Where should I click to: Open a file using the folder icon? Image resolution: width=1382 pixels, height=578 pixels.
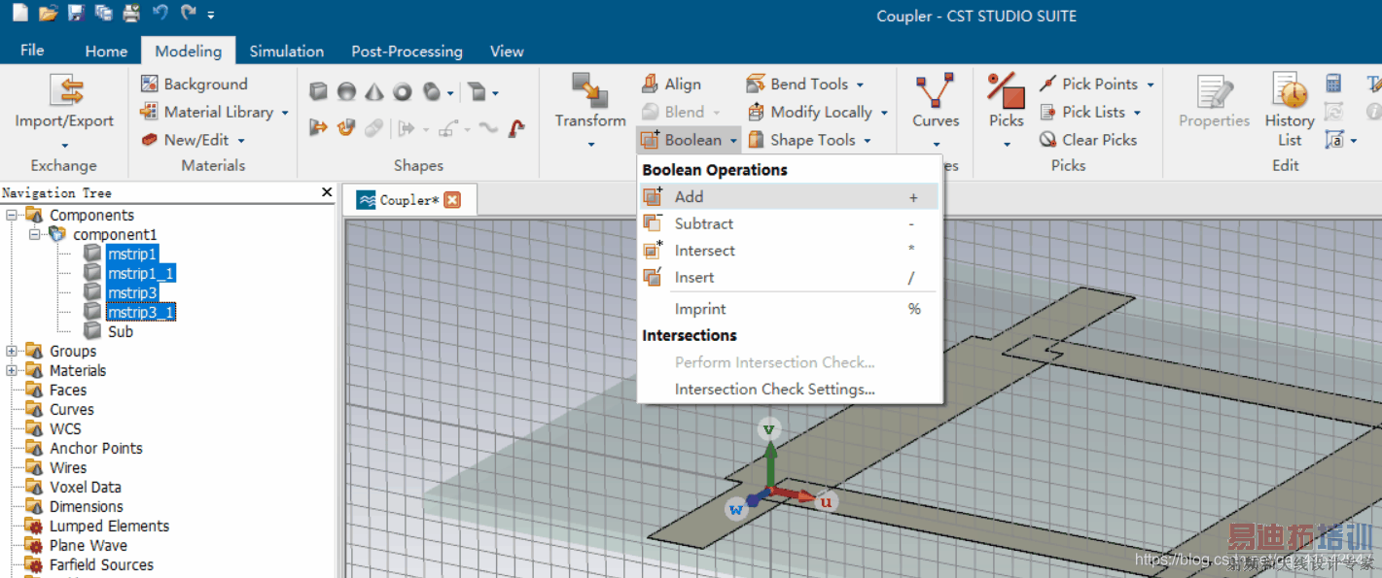(49, 14)
